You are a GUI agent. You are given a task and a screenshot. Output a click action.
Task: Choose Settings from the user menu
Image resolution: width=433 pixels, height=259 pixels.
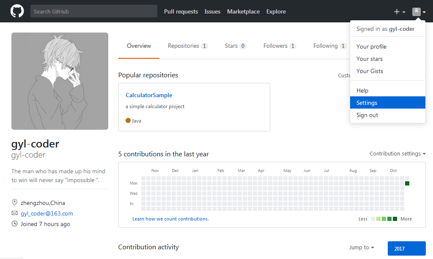(367, 103)
